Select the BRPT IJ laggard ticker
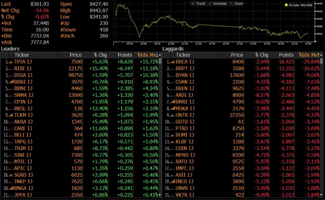Screen dimensions: 325x200 [185, 68]
